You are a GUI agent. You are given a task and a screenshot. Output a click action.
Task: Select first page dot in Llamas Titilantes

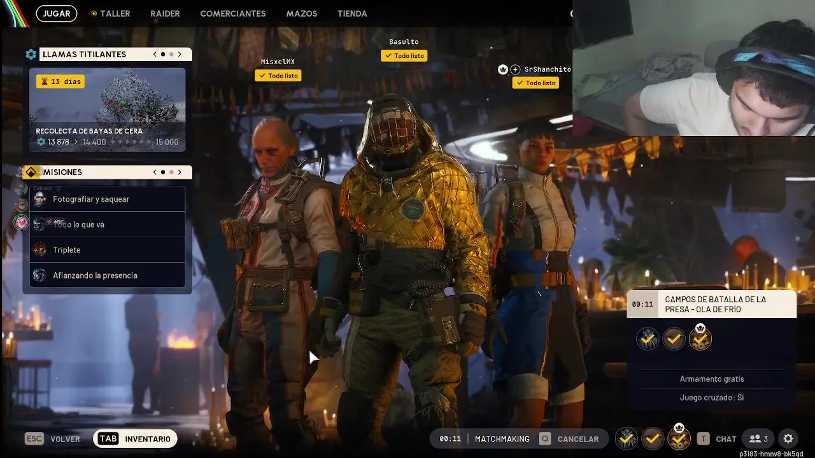tap(163, 55)
